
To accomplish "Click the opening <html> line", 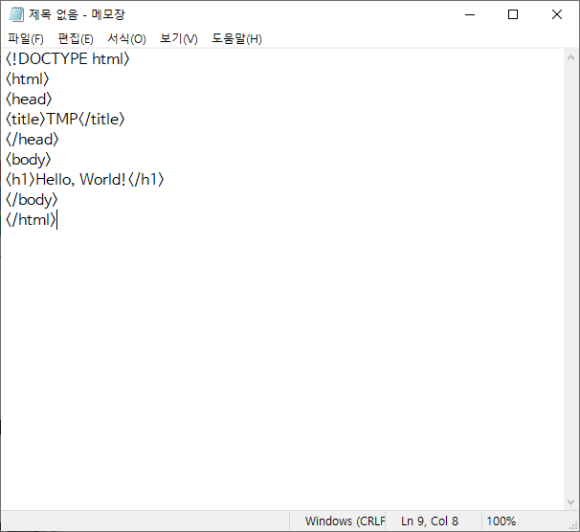I will coord(28,79).
